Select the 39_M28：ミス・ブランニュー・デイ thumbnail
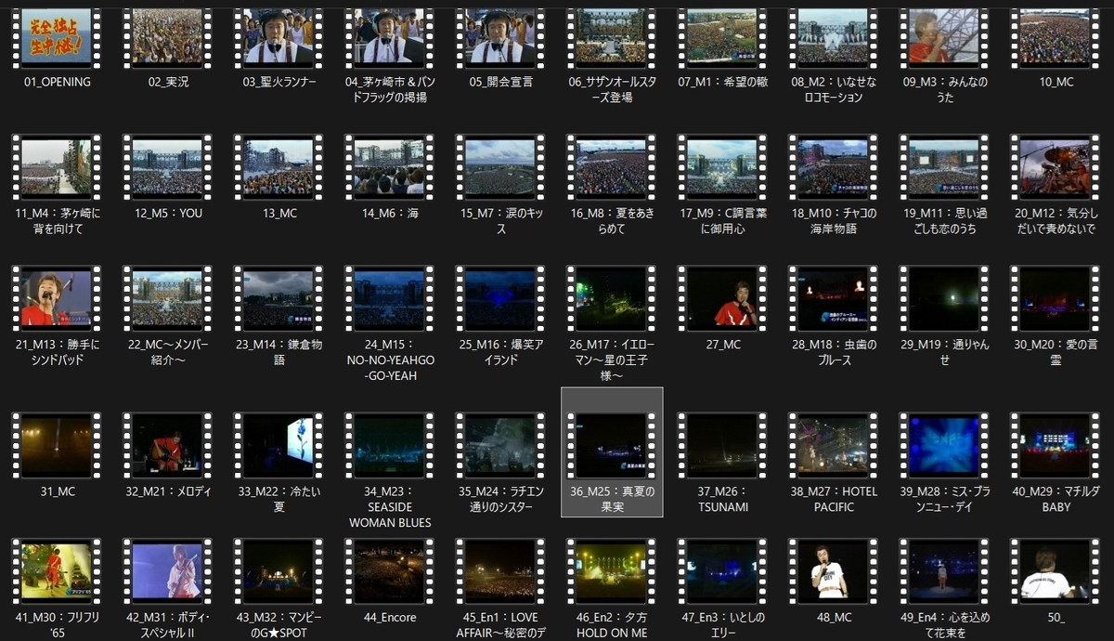This screenshot has width=1114, height=641. (945, 446)
